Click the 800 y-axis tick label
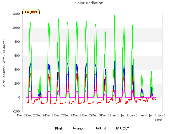179x134 pixels. 17,42
